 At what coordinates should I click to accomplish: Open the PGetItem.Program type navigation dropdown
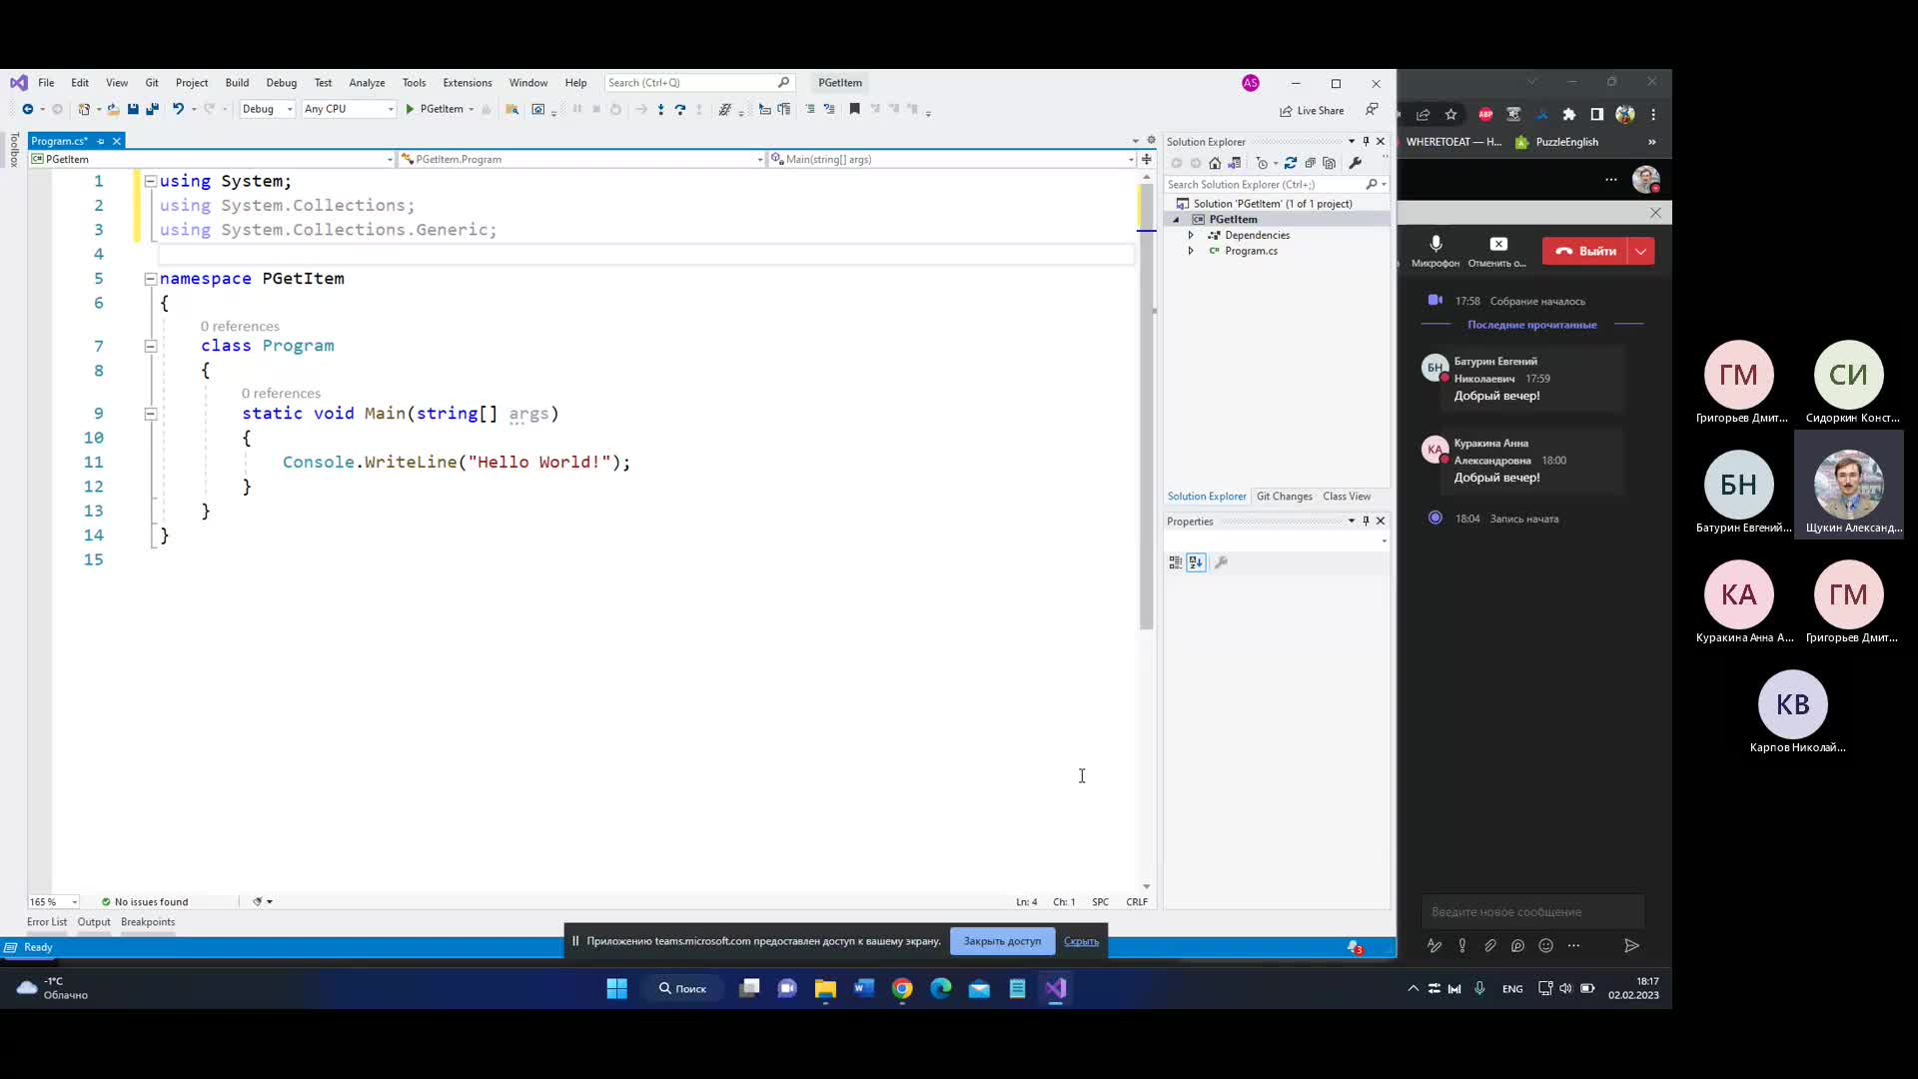[581, 159]
